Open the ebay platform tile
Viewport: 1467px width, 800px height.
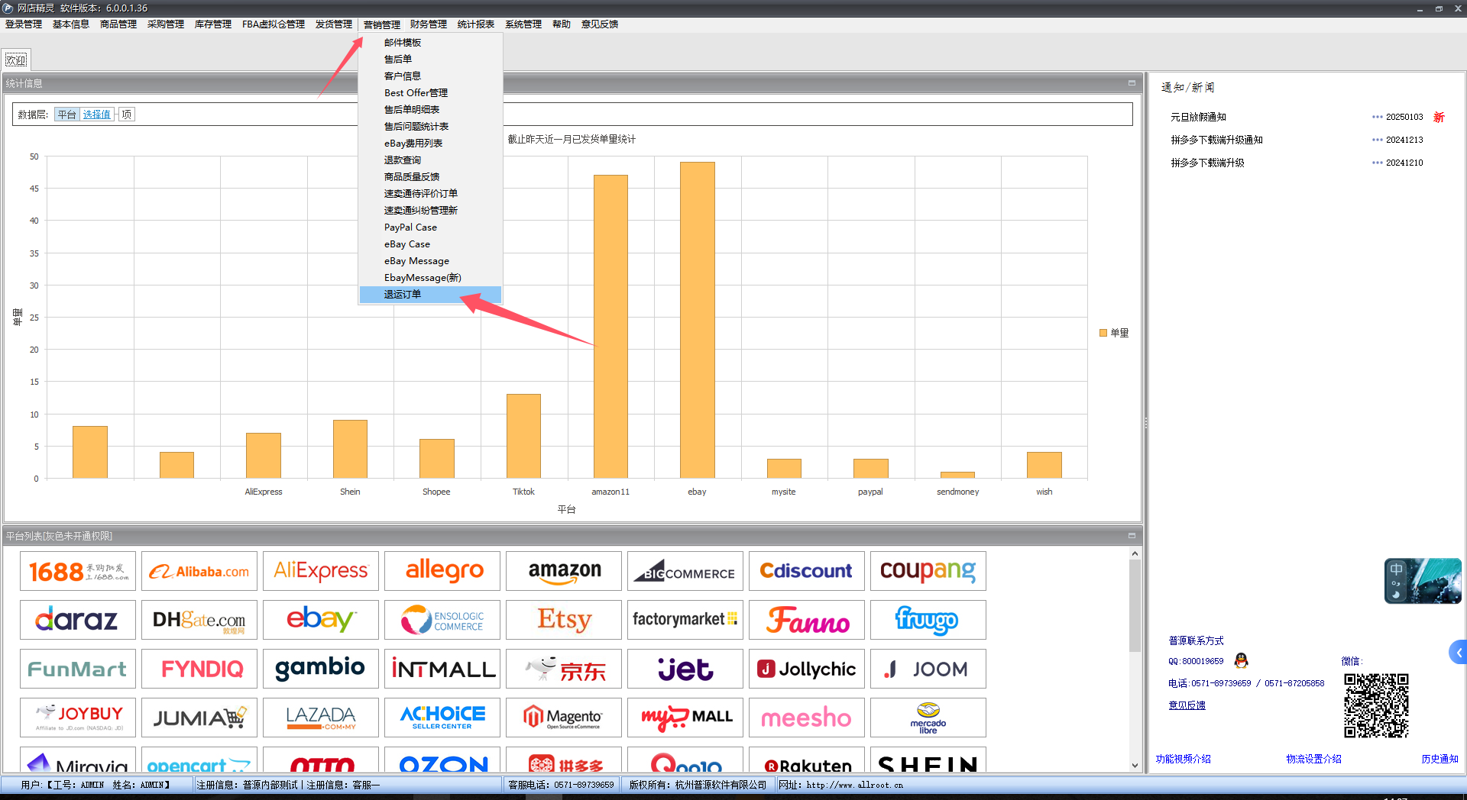(x=321, y=620)
